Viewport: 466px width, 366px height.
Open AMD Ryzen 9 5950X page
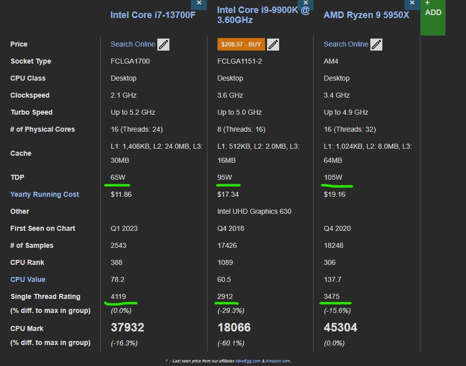tap(366, 15)
